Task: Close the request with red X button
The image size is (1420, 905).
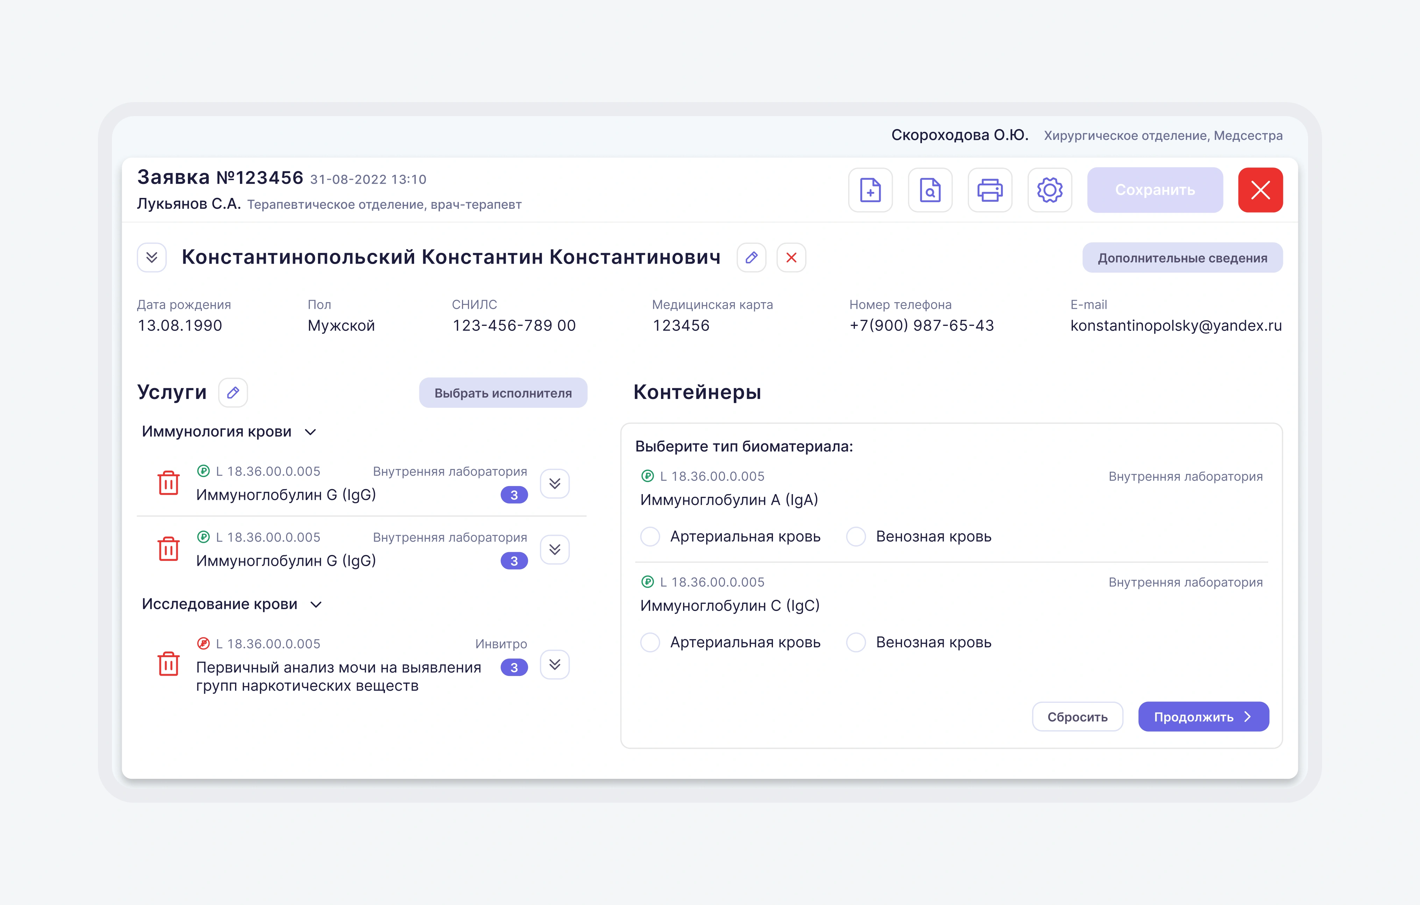Action: click(1260, 190)
